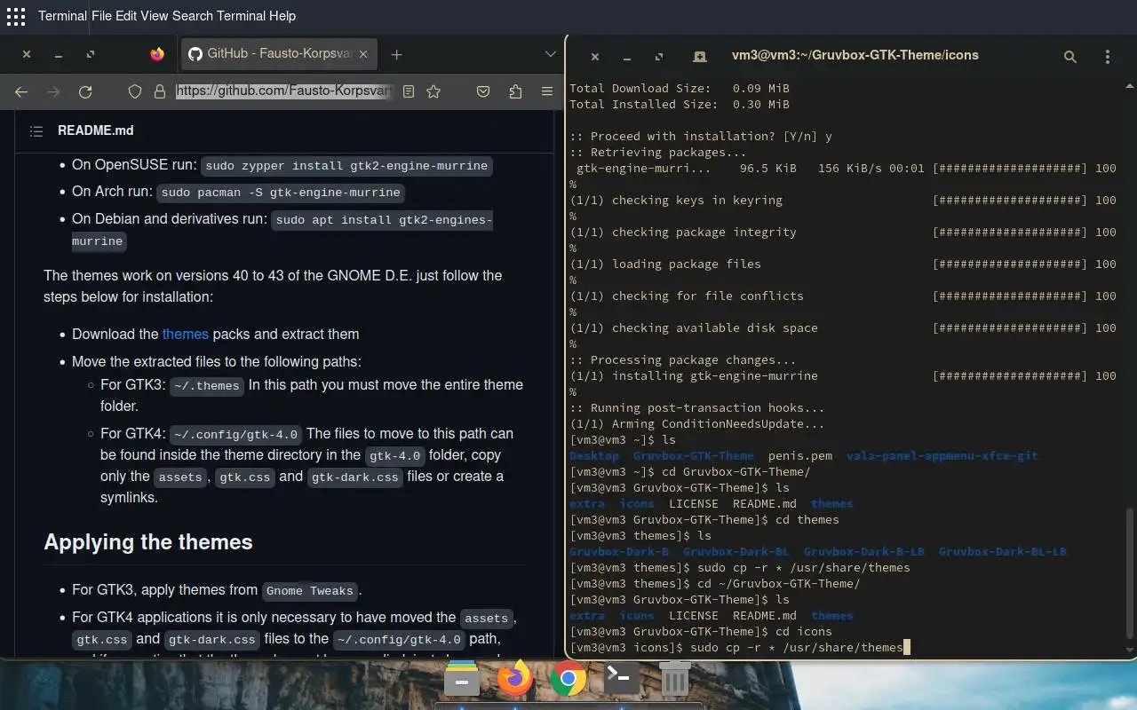The width and height of the screenshot is (1137, 710).
Task: Click the terminal title 'vm3@vm3:~/Gruvbox-GTK-Theme/icons'
Action: pos(855,55)
